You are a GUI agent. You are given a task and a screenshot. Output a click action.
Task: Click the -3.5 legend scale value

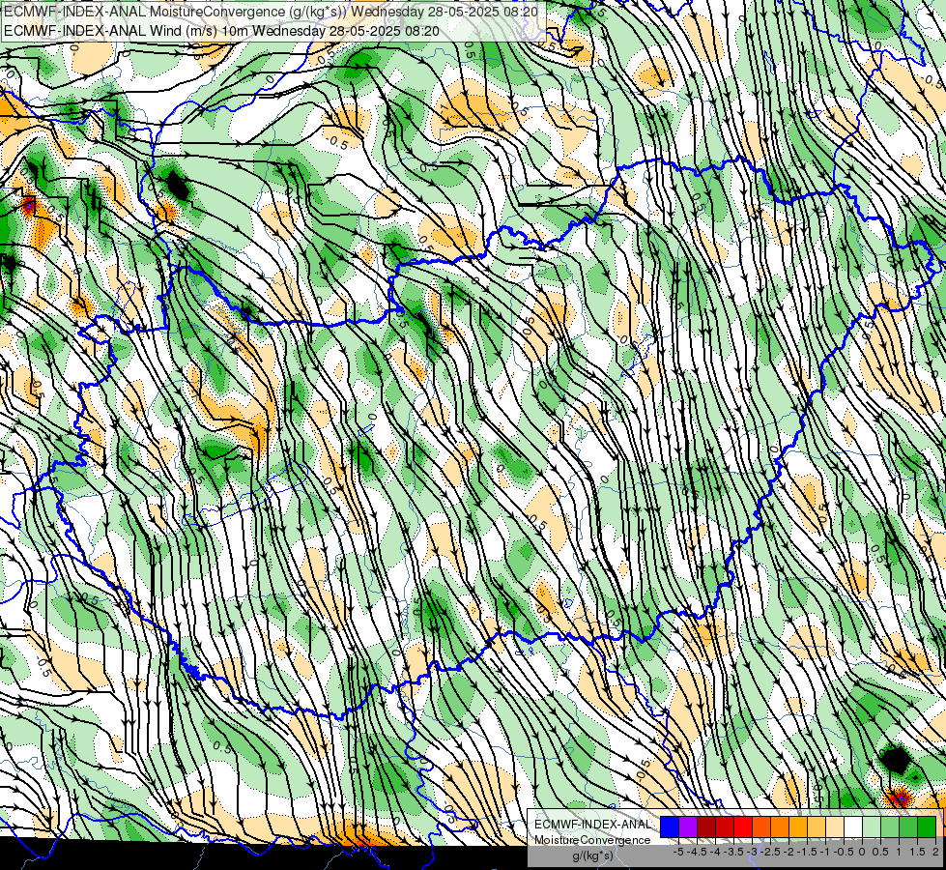coord(733,852)
